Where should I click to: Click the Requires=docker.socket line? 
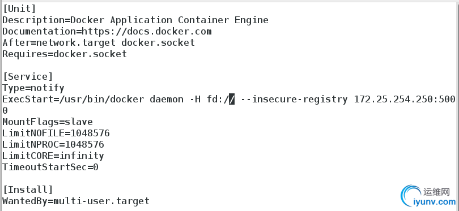pyautogui.click(x=65, y=54)
